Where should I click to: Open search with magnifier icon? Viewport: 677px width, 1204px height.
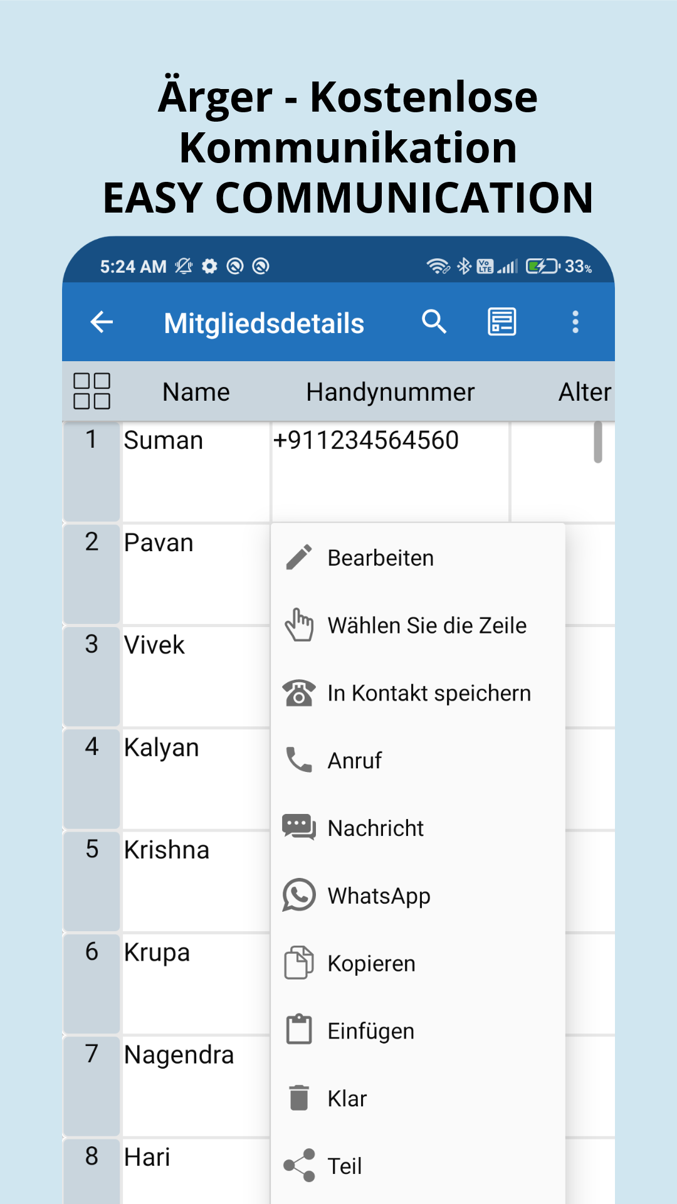pos(434,322)
